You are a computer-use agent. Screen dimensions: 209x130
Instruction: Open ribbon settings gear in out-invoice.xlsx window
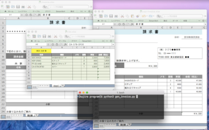coord(204,21)
